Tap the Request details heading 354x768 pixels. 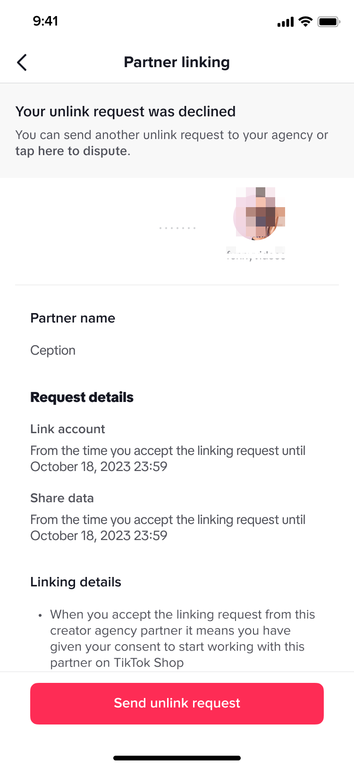[82, 397]
